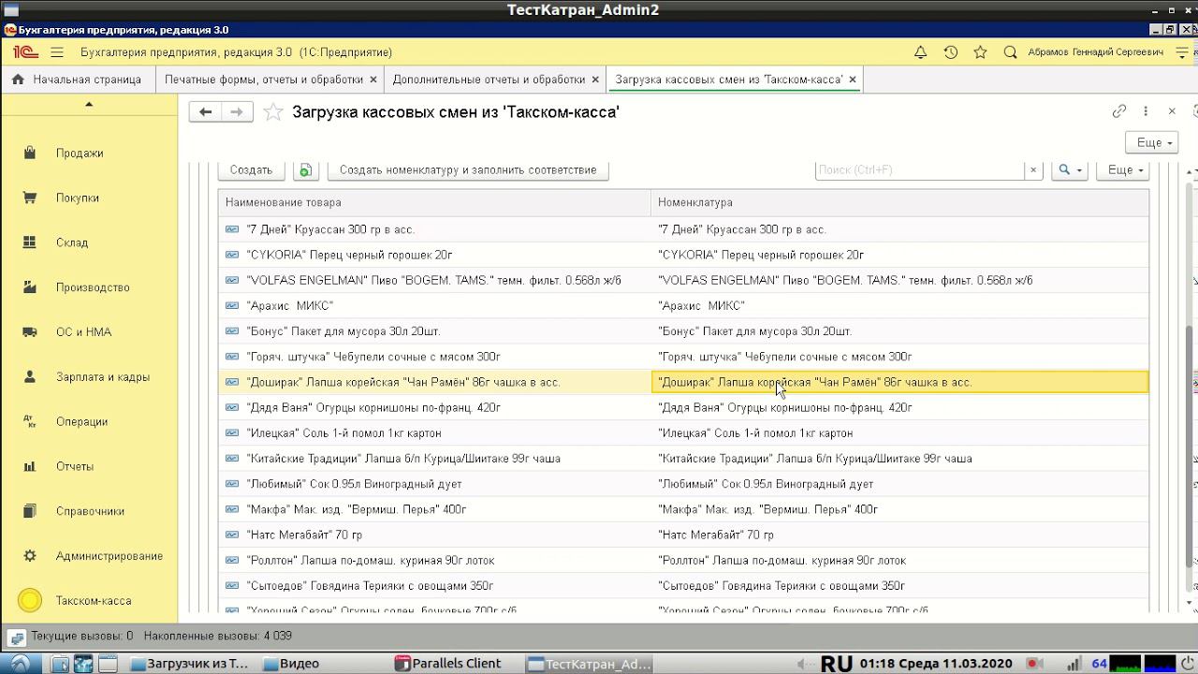Open the 1C main menu hamburger icon
This screenshot has height=674, width=1198.
click(x=57, y=52)
